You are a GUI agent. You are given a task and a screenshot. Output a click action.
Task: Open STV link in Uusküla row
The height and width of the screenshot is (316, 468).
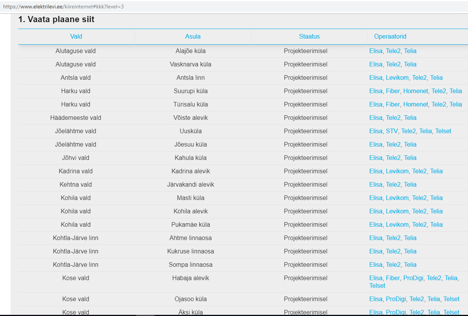pos(392,131)
